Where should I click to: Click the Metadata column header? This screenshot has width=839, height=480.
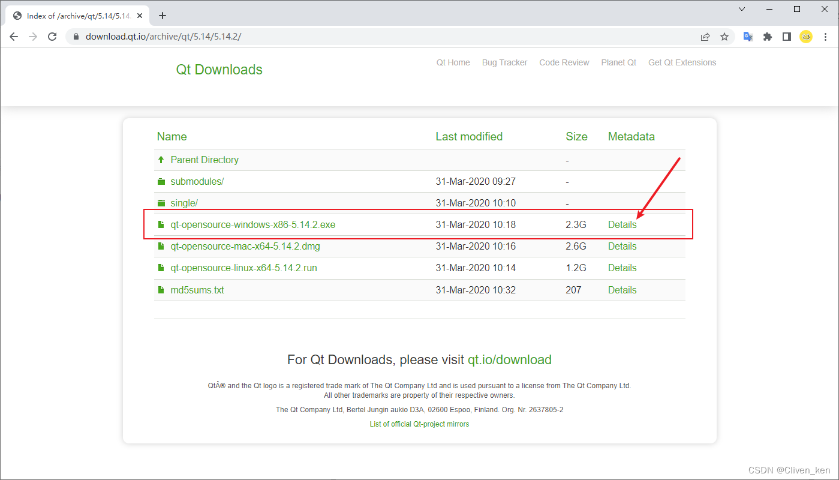631,136
